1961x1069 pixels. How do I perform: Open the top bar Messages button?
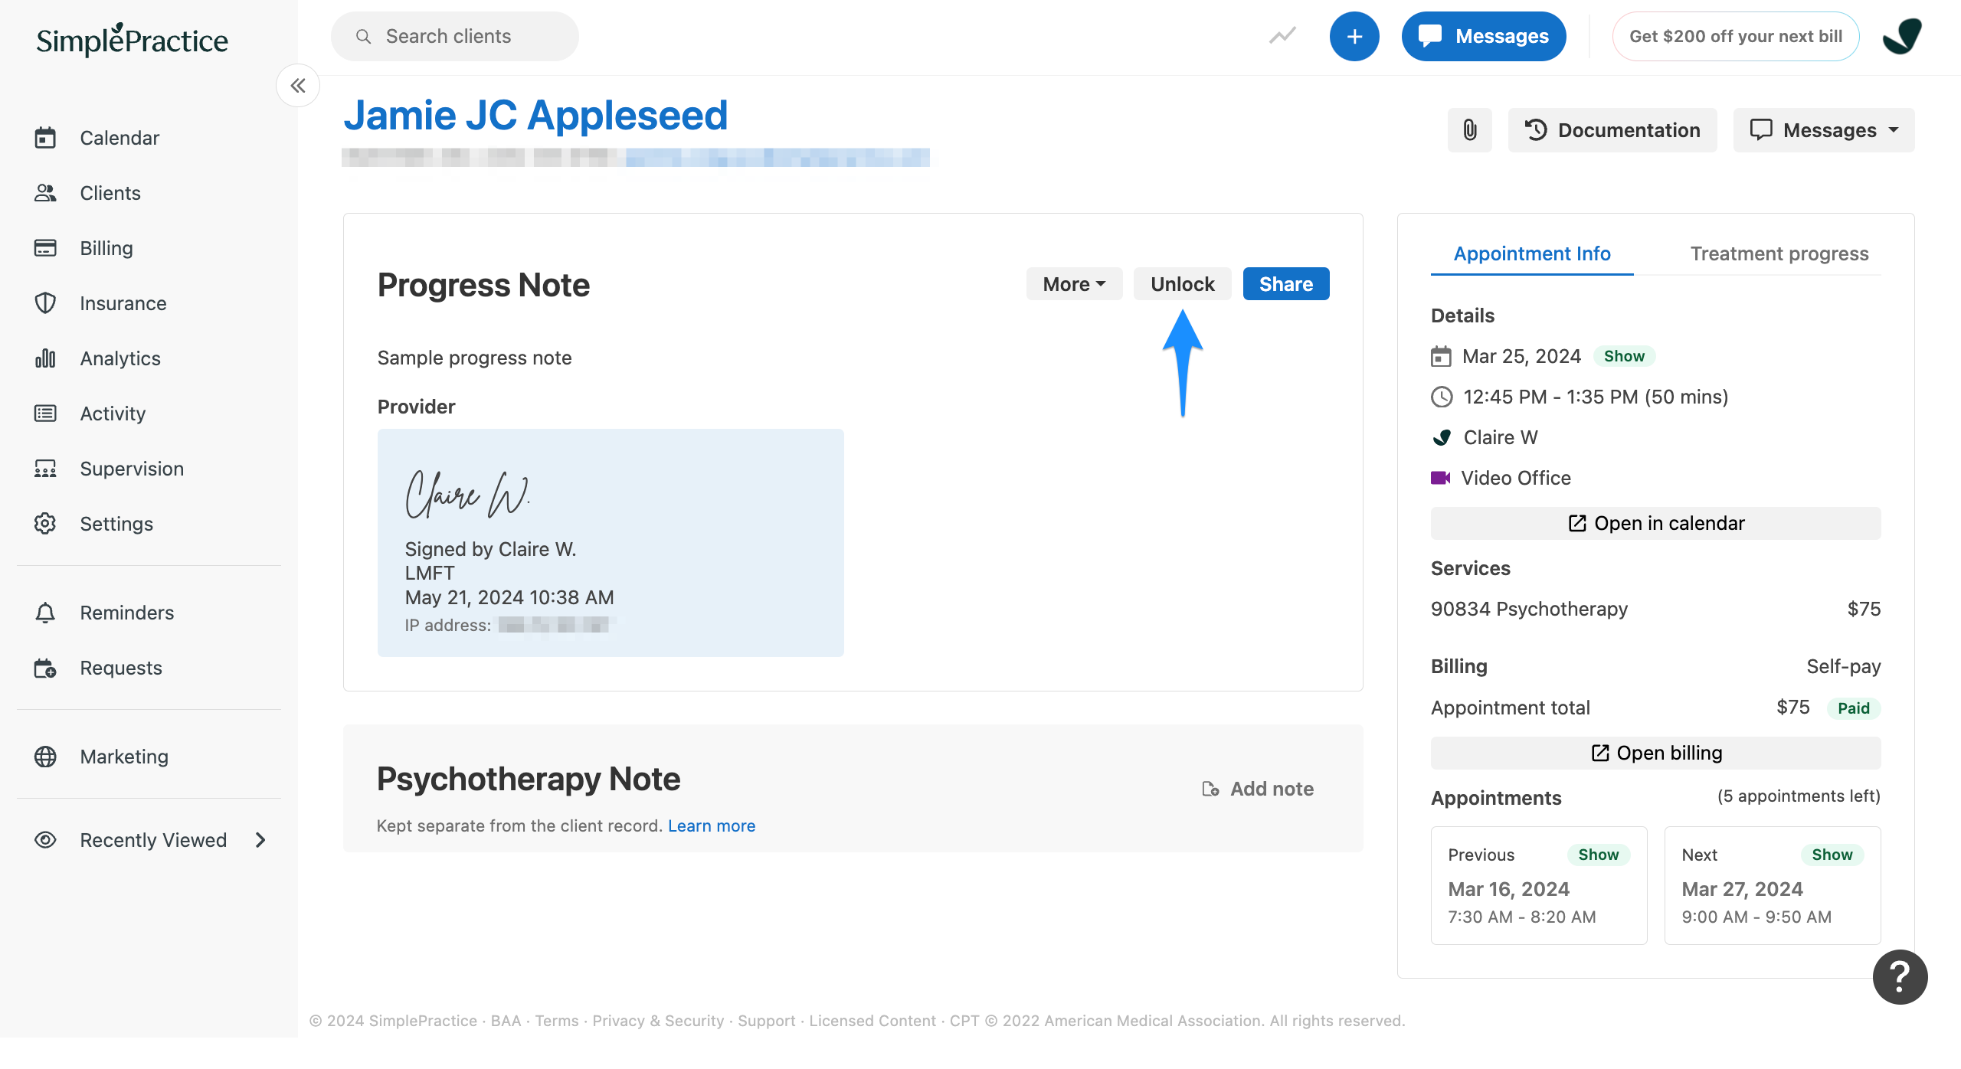click(x=1484, y=36)
